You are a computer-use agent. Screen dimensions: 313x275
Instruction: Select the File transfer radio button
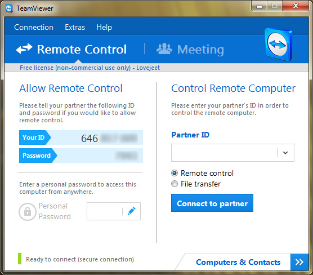pyautogui.click(x=175, y=184)
